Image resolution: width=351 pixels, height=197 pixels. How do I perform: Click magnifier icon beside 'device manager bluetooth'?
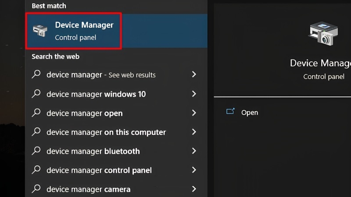(36, 151)
